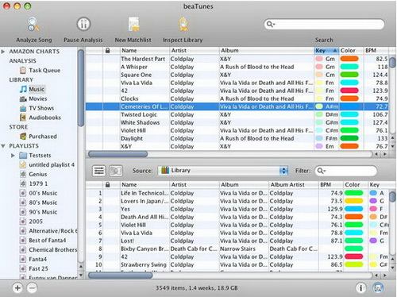Add a playlist with the plus button

pyautogui.click(x=17, y=287)
